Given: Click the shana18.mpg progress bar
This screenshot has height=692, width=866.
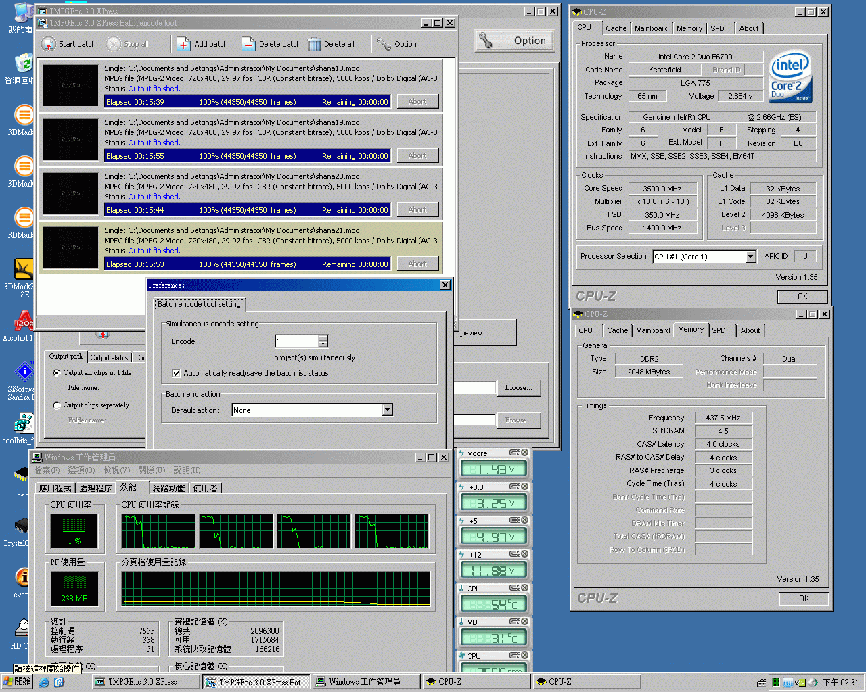Looking at the screenshot, I should click(x=248, y=102).
